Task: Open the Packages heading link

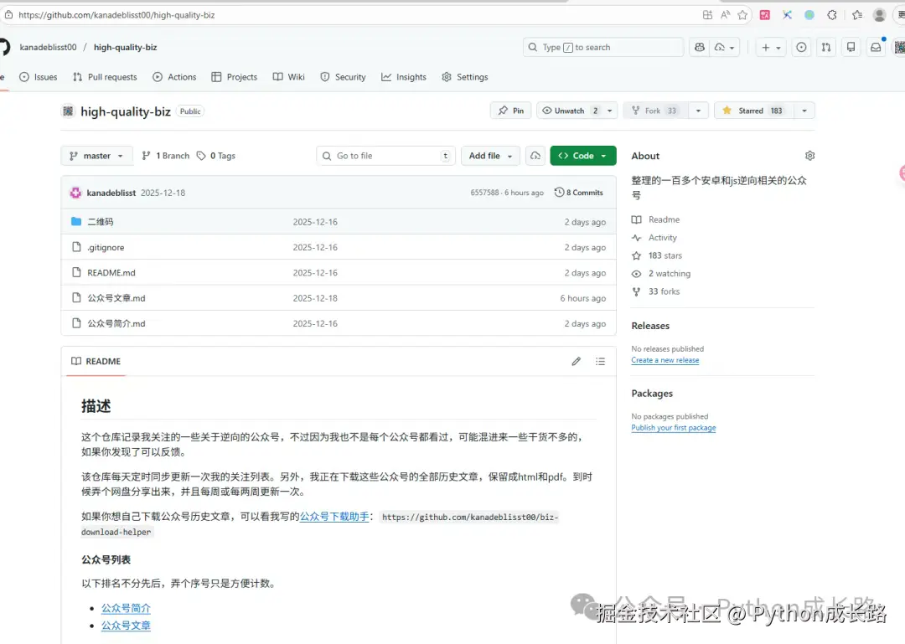Action: click(652, 393)
